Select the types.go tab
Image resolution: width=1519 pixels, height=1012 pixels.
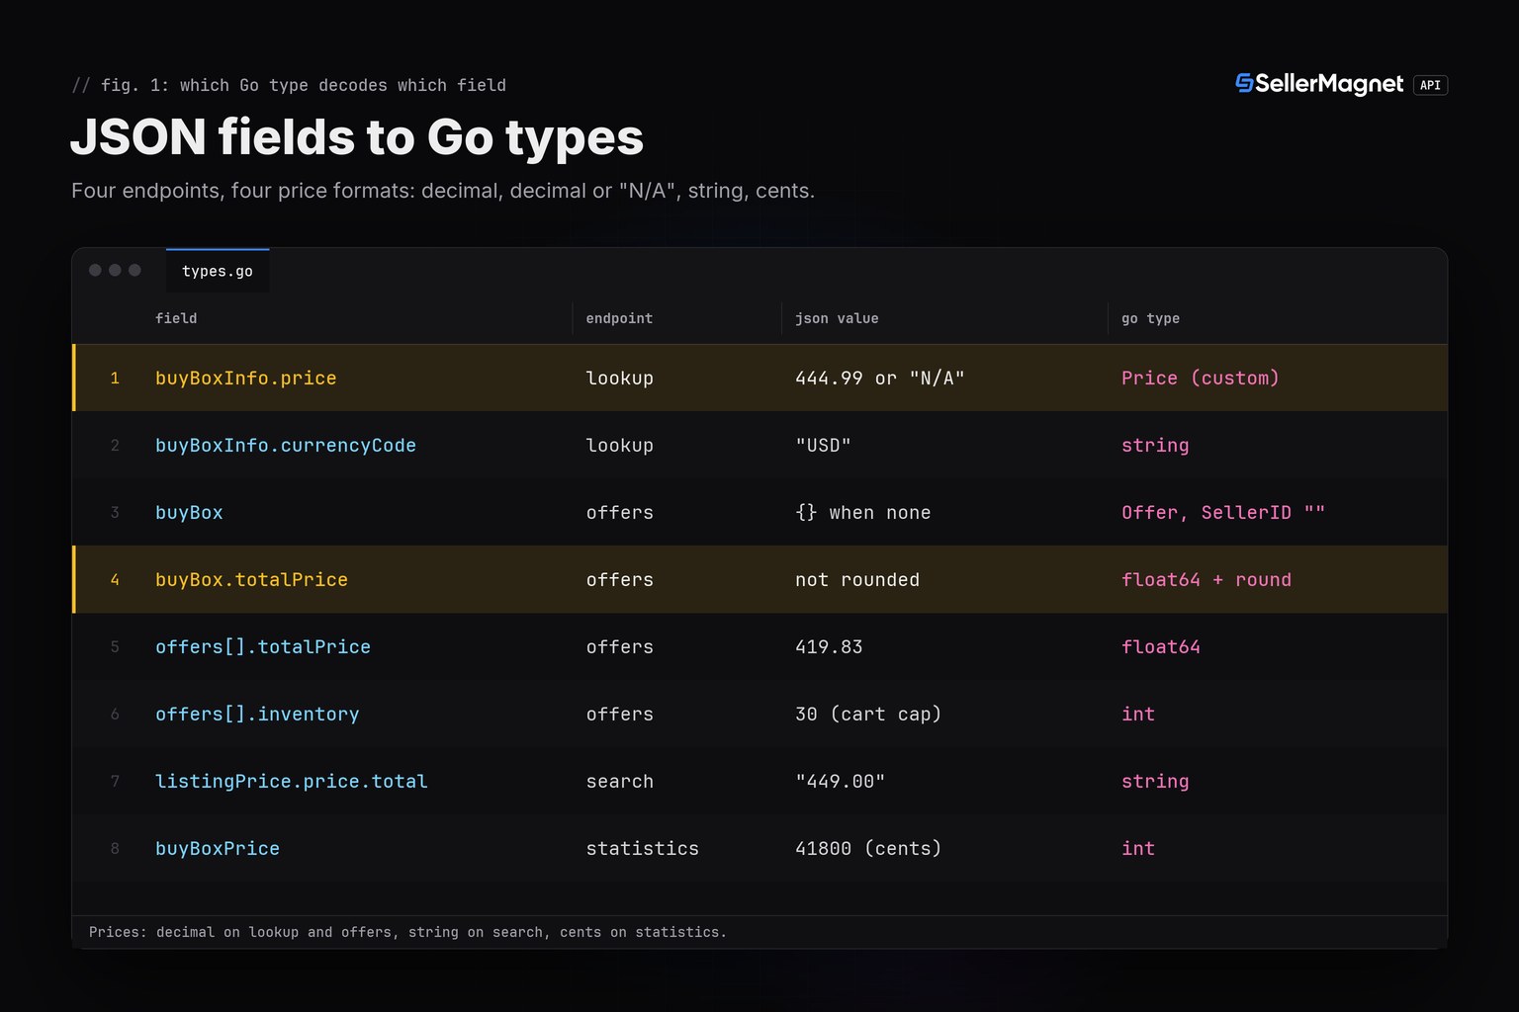(218, 271)
